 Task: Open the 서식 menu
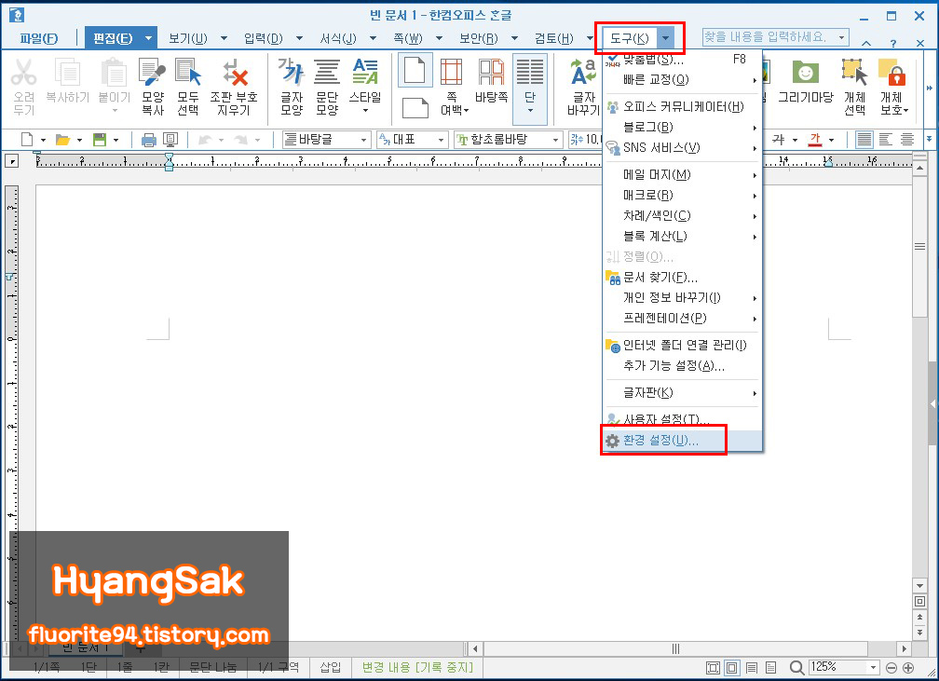tap(338, 38)
